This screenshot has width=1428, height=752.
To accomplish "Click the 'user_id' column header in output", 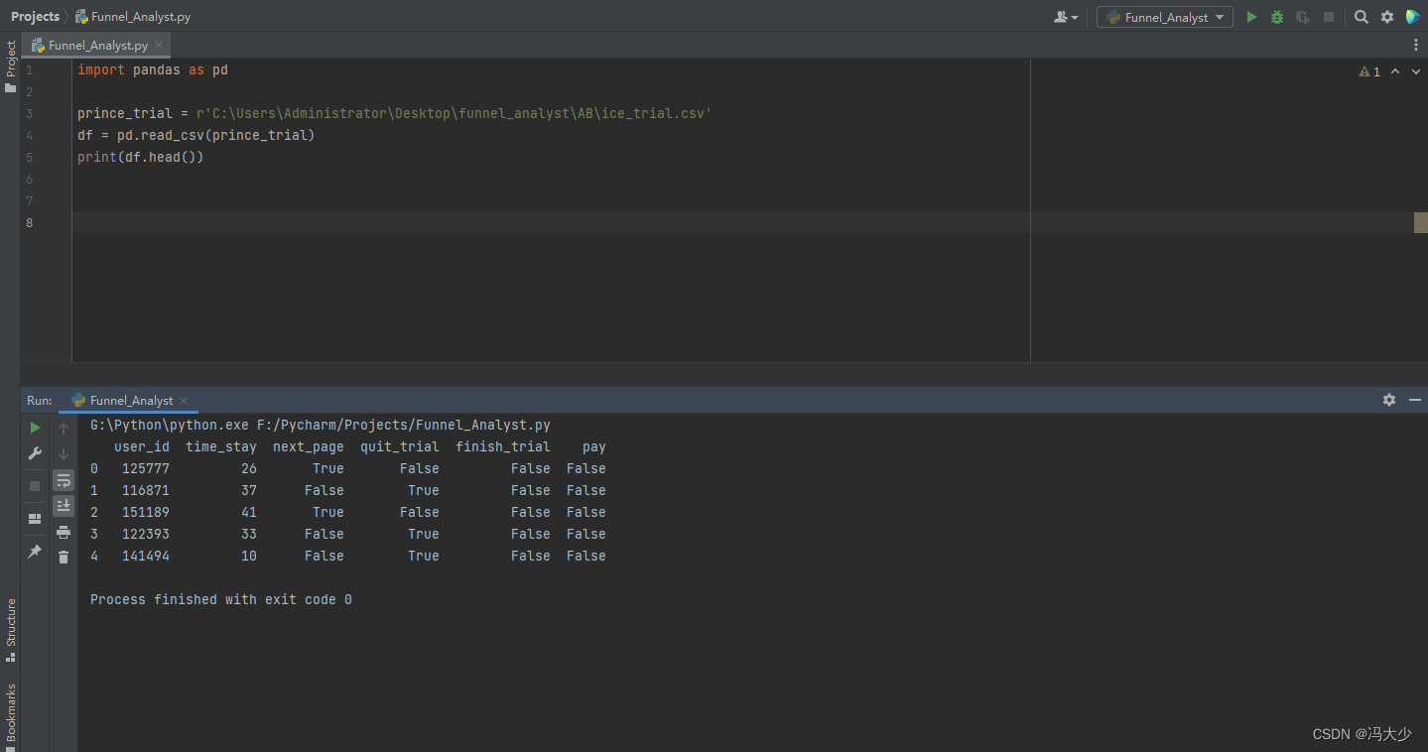I will 142,447.
